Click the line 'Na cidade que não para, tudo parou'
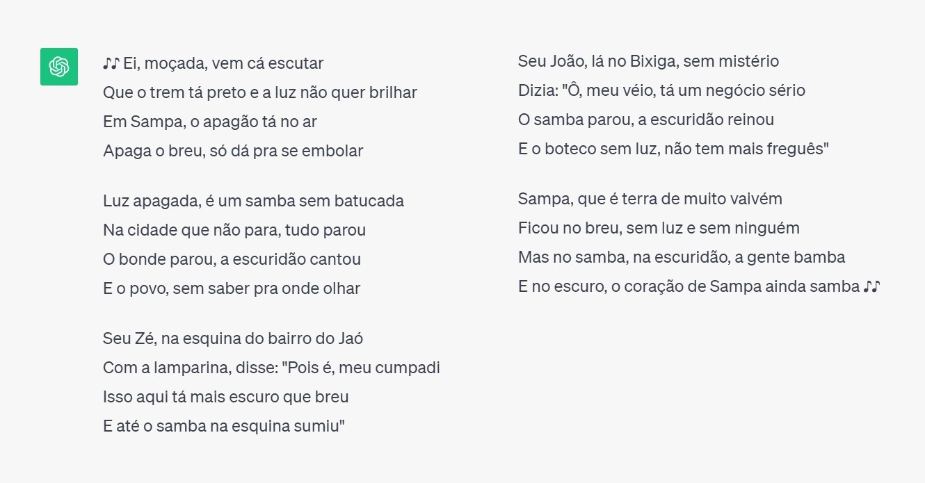This screenshot has height=483, width=925. pos(234,230)
